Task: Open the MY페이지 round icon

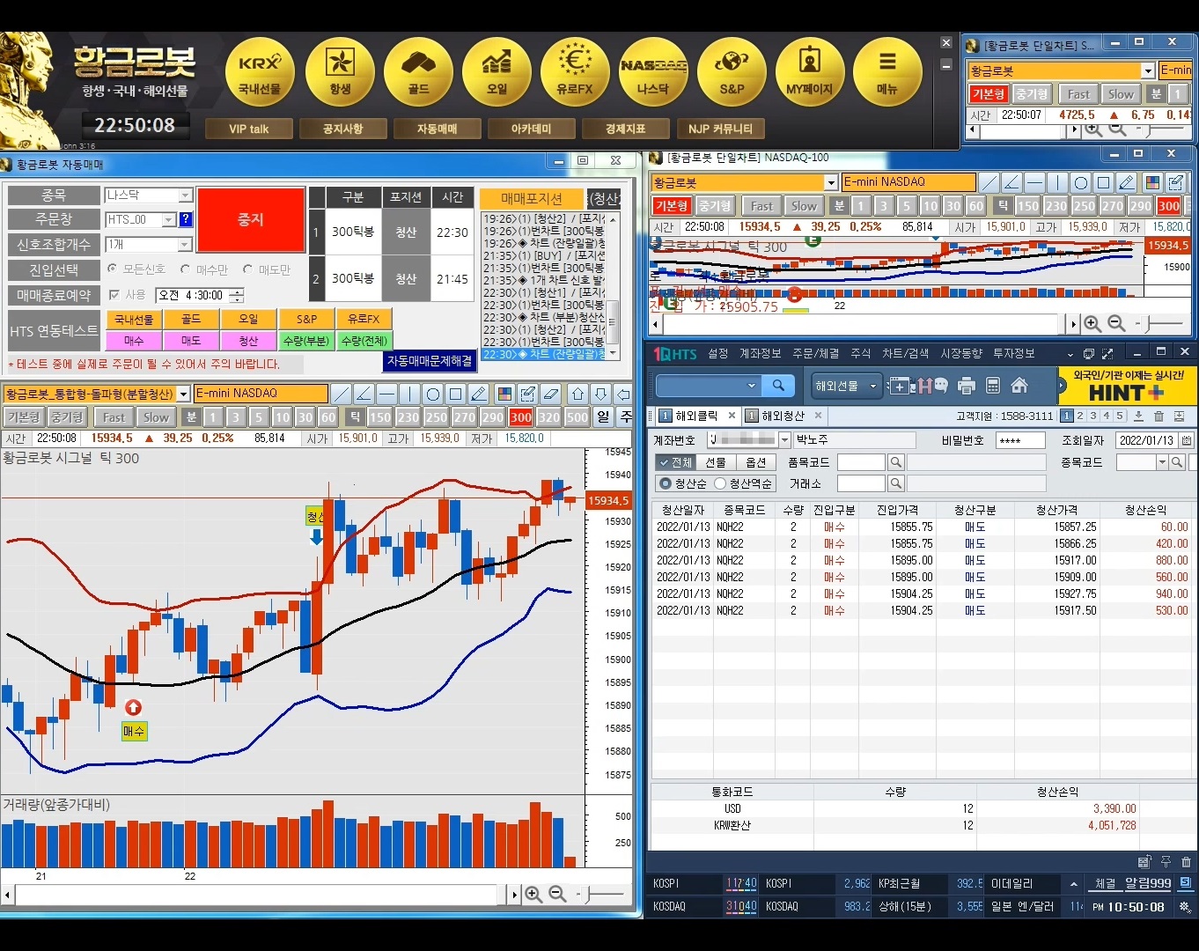Action: 810,72
